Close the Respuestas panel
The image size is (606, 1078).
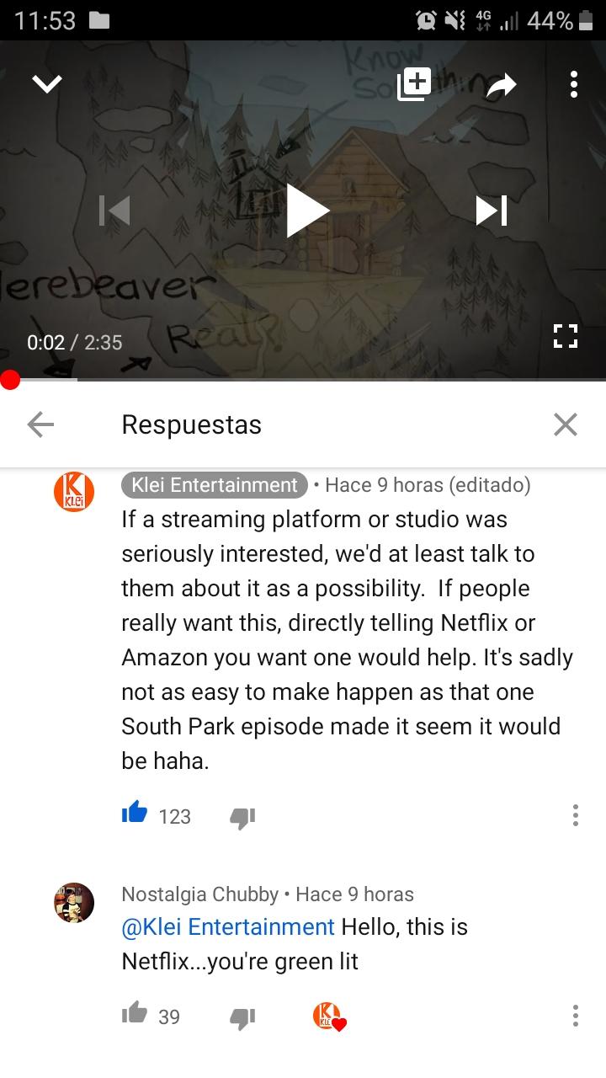pos(566,424)
